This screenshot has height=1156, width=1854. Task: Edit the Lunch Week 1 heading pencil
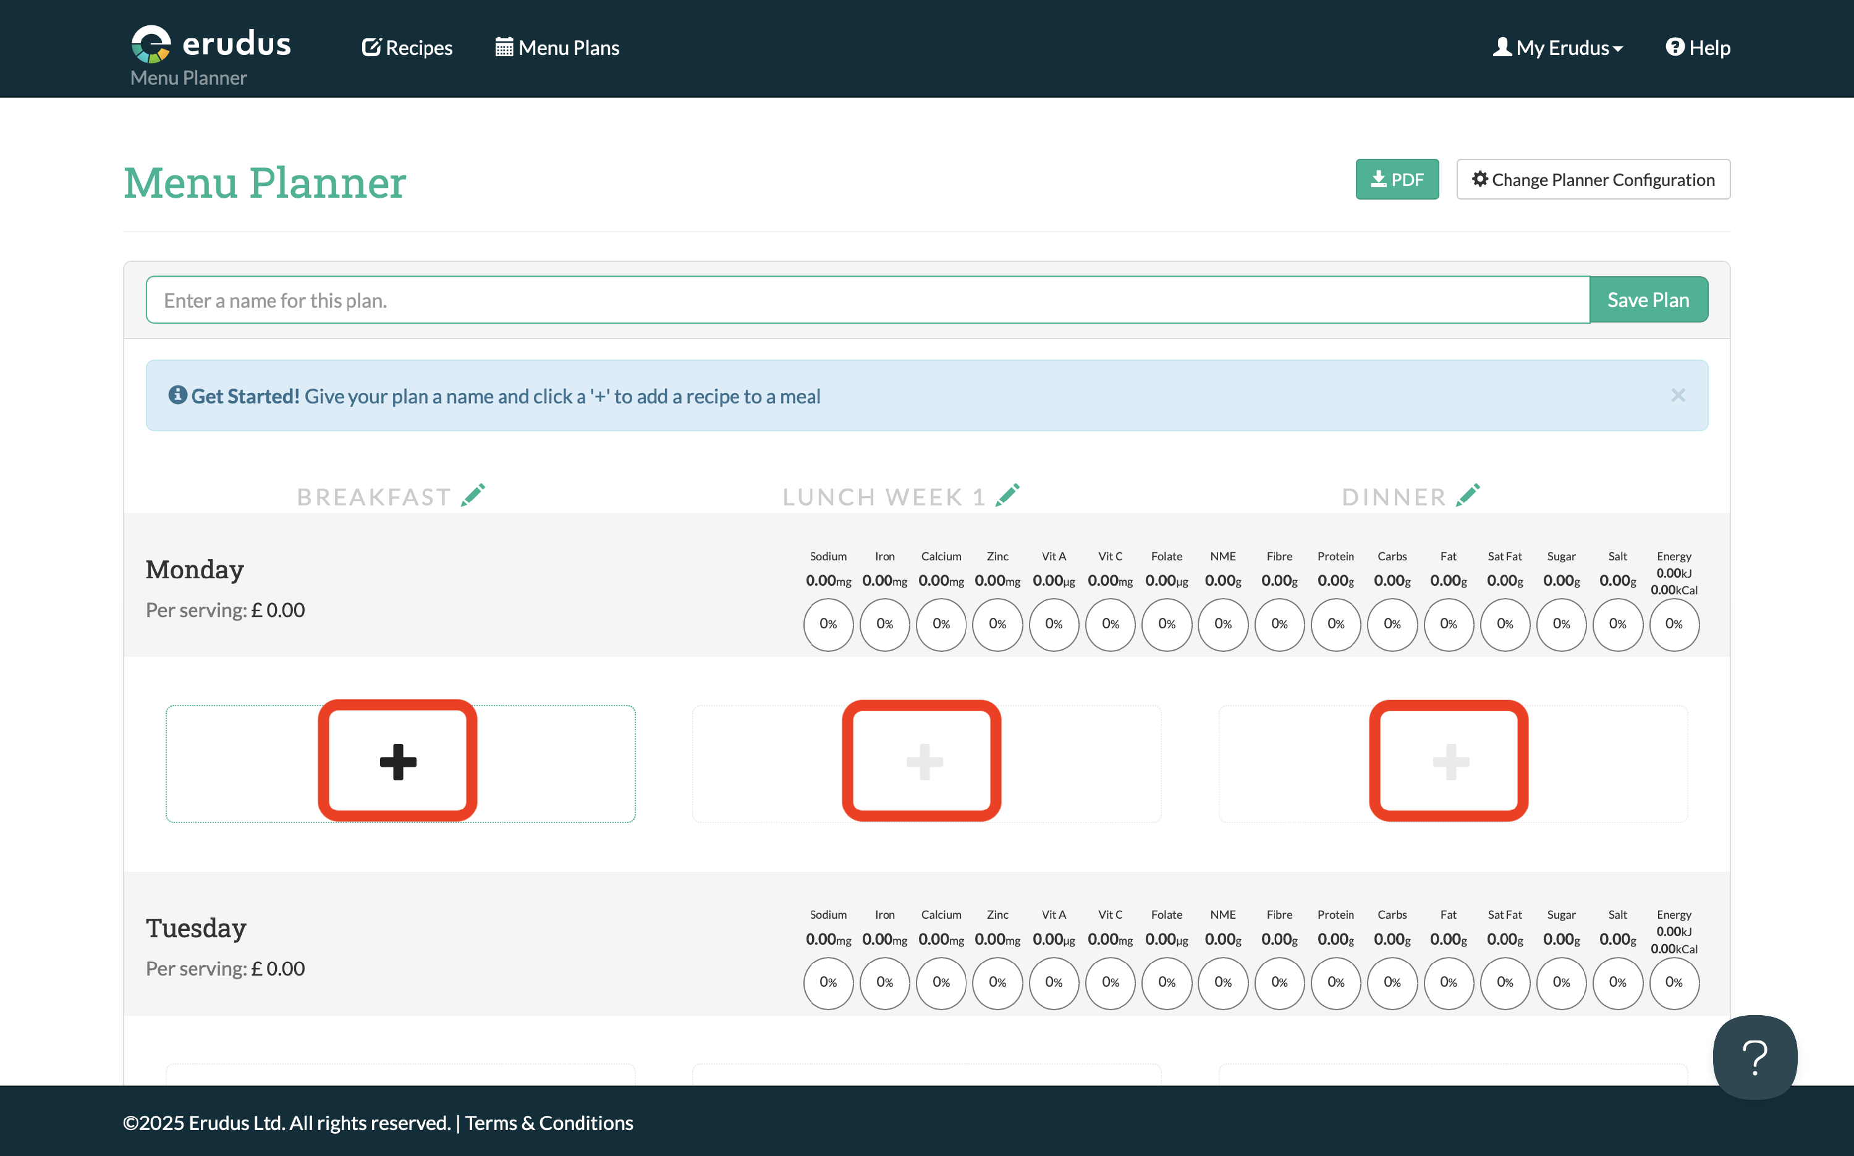point(1008,496)
